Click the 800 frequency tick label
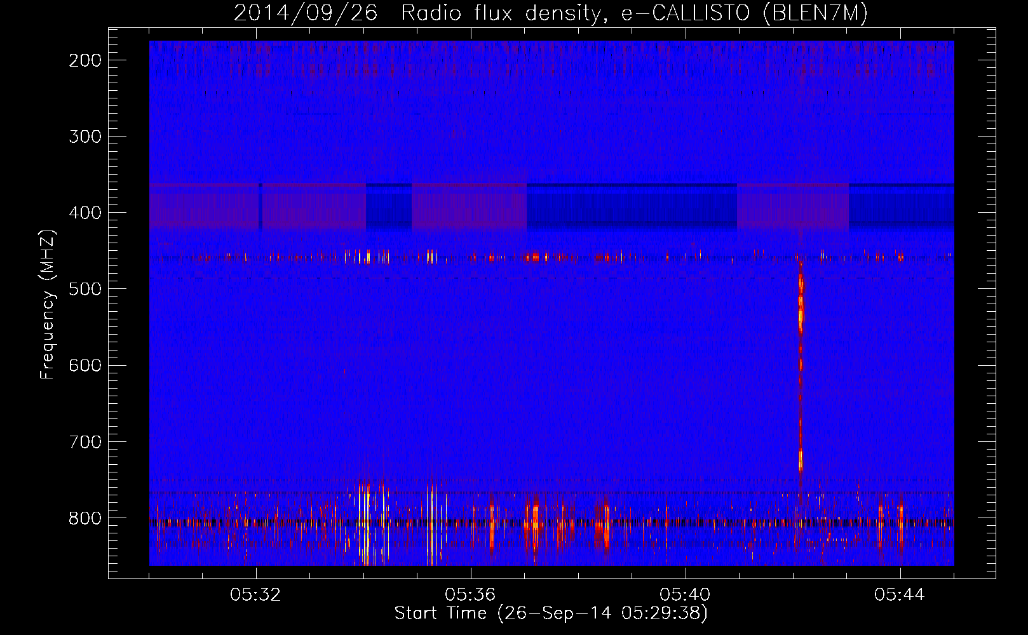 85,518
